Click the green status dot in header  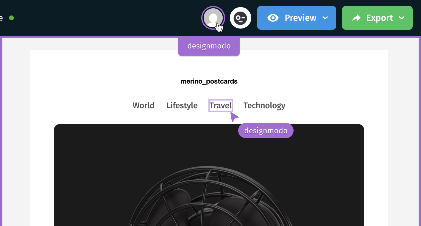pyautogui.click(x=11, y=18)
